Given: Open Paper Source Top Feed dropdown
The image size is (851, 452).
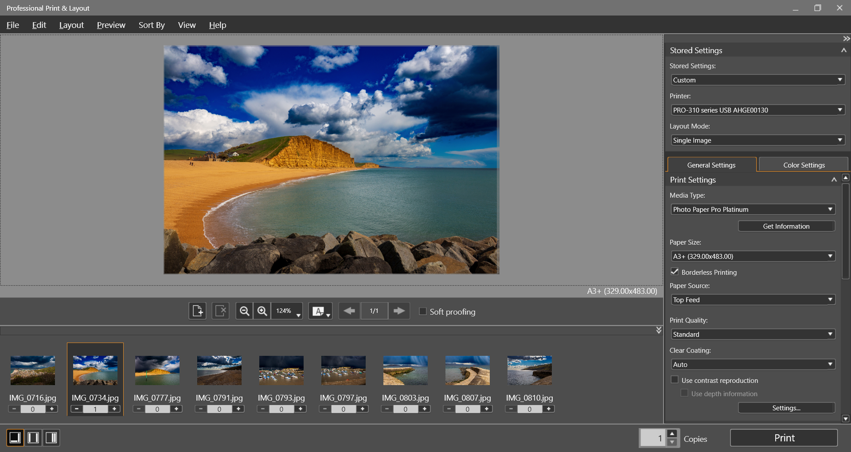Looking at the screenshot, I should point(753,300).
